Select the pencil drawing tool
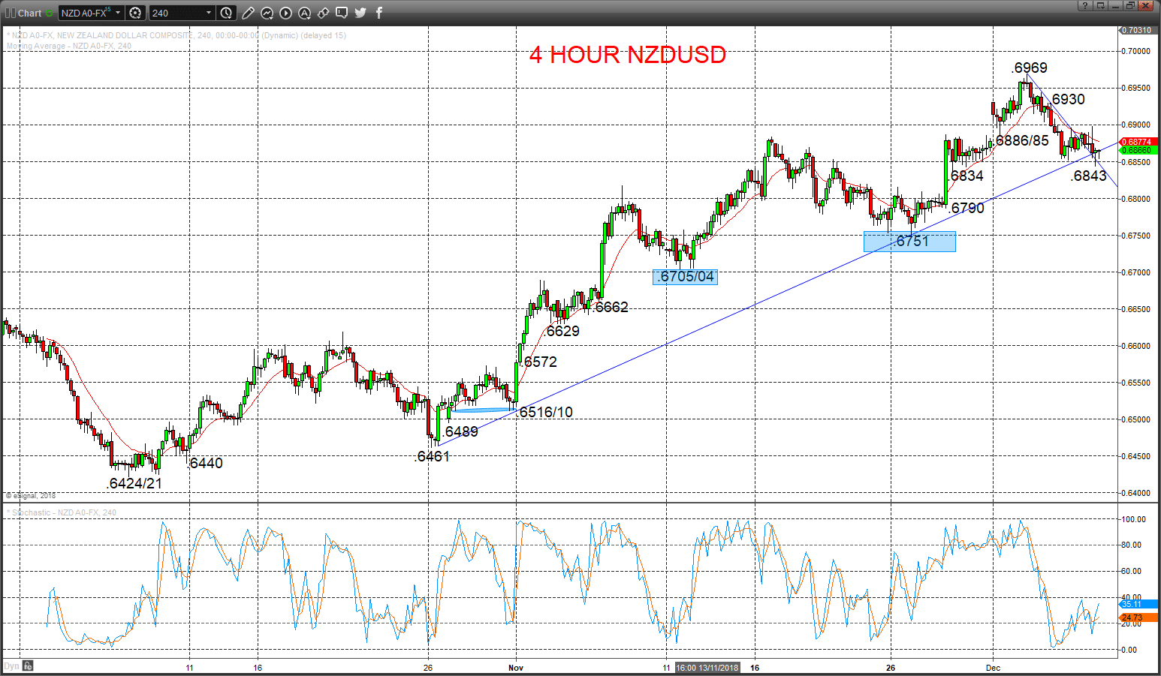The image size is (1161, 676). tap(249, 13)
